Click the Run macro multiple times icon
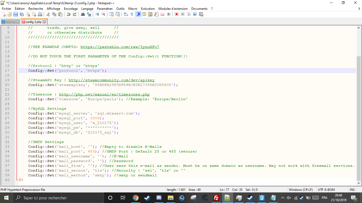 tap(195, 14)
